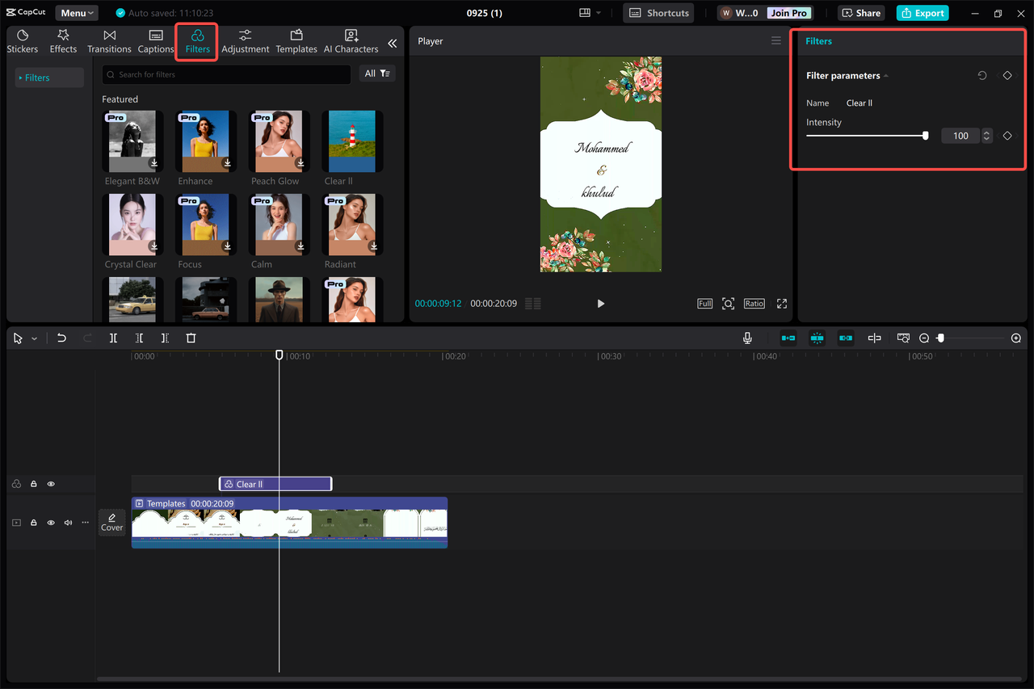The width and height of the screenshot is (1034, 689).
Task: Open the Stickers panel
Action: (x=22, y=40)
